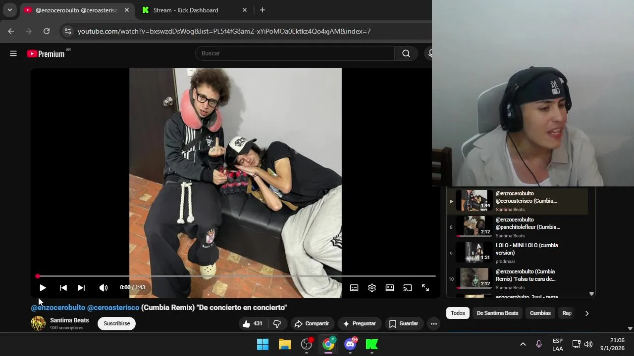Cast the video to a device
This screenshot has width=634, height=356.
click(408, 288)
